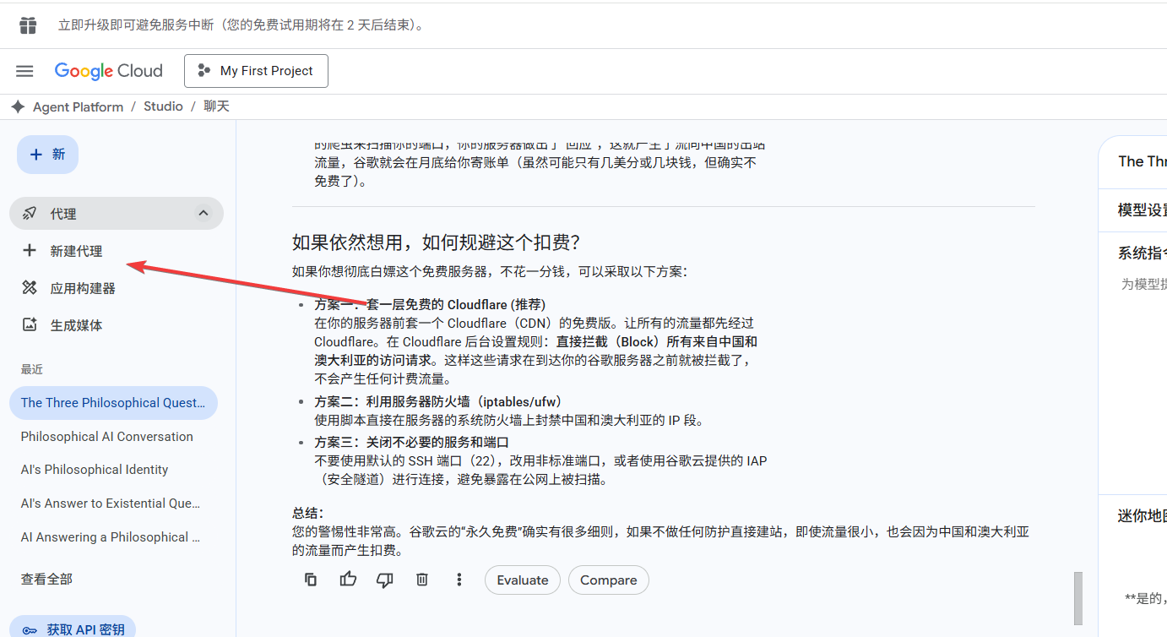The height and width of the screenshot is (637, 1167).
Task: Go to Agent Platform breadcrumb
Action: 78,106
